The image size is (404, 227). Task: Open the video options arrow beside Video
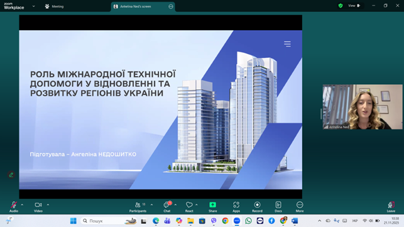tap(48, 205)
